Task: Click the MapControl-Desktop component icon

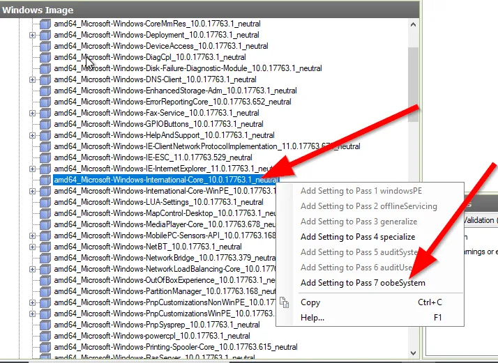Action: [x=45, y=213]
